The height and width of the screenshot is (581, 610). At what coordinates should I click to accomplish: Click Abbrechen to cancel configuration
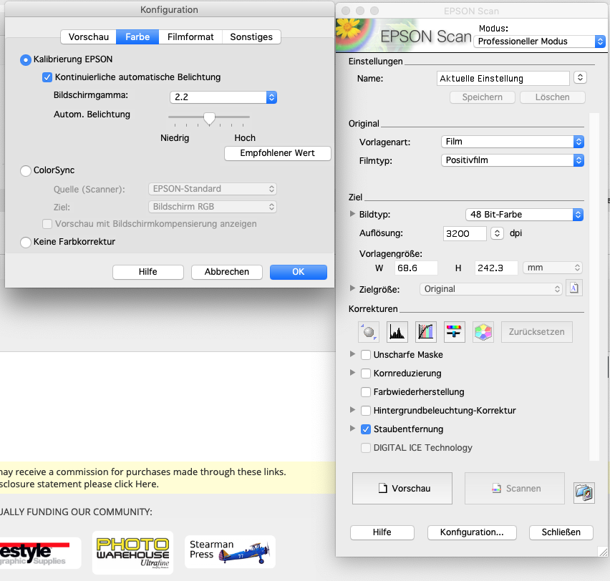tap(227, 272)
